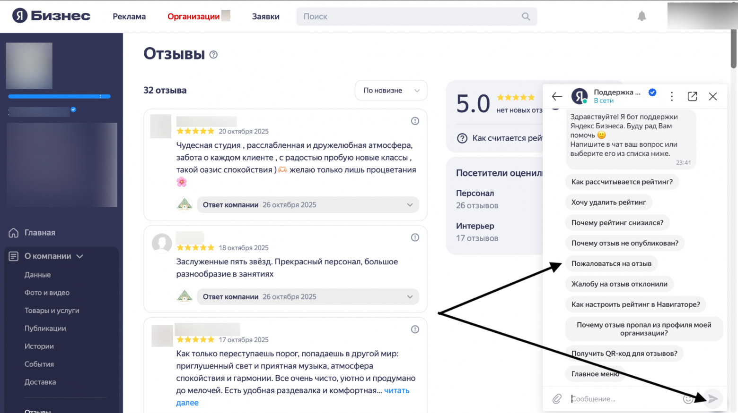This screenshot has width=738, height=413.
Task: Open Фото и видео in the sidebar
Action: pos(47,293)
